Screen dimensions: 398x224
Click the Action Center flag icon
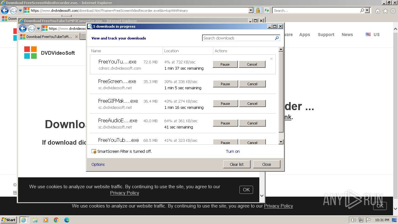coord(369,220)
